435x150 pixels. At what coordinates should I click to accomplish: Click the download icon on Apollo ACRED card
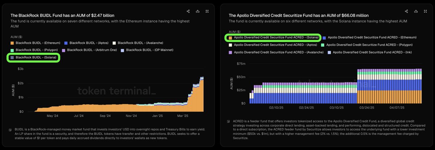(x=416, y=11)
